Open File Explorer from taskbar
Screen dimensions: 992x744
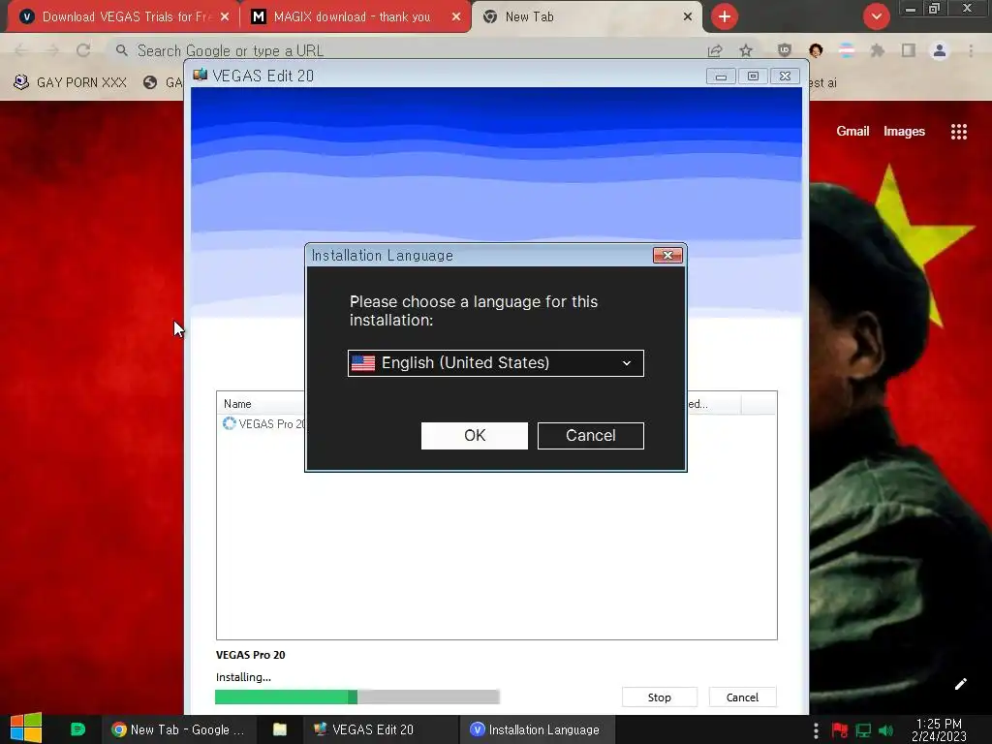[280, 730]
